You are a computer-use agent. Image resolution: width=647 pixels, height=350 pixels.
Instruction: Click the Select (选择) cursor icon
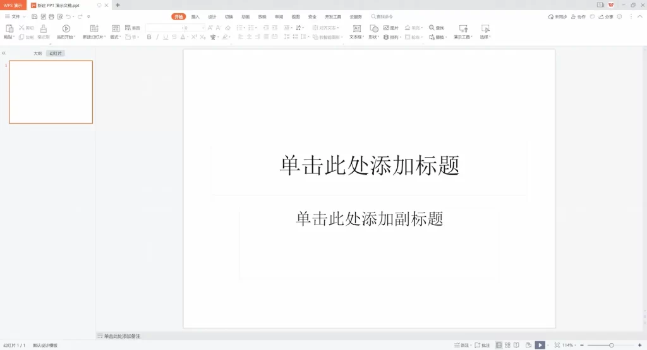pyautogui.click(x=485, y=28)
